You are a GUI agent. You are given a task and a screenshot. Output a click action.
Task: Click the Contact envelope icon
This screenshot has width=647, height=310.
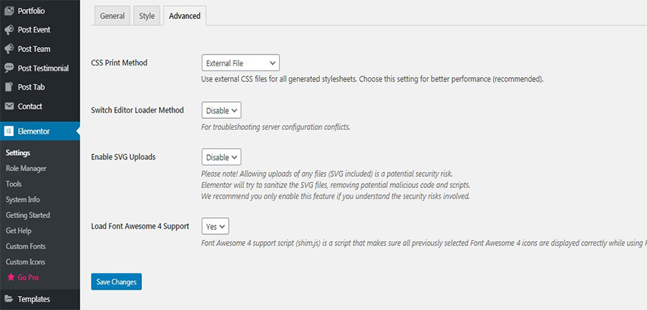pos(9,107)
